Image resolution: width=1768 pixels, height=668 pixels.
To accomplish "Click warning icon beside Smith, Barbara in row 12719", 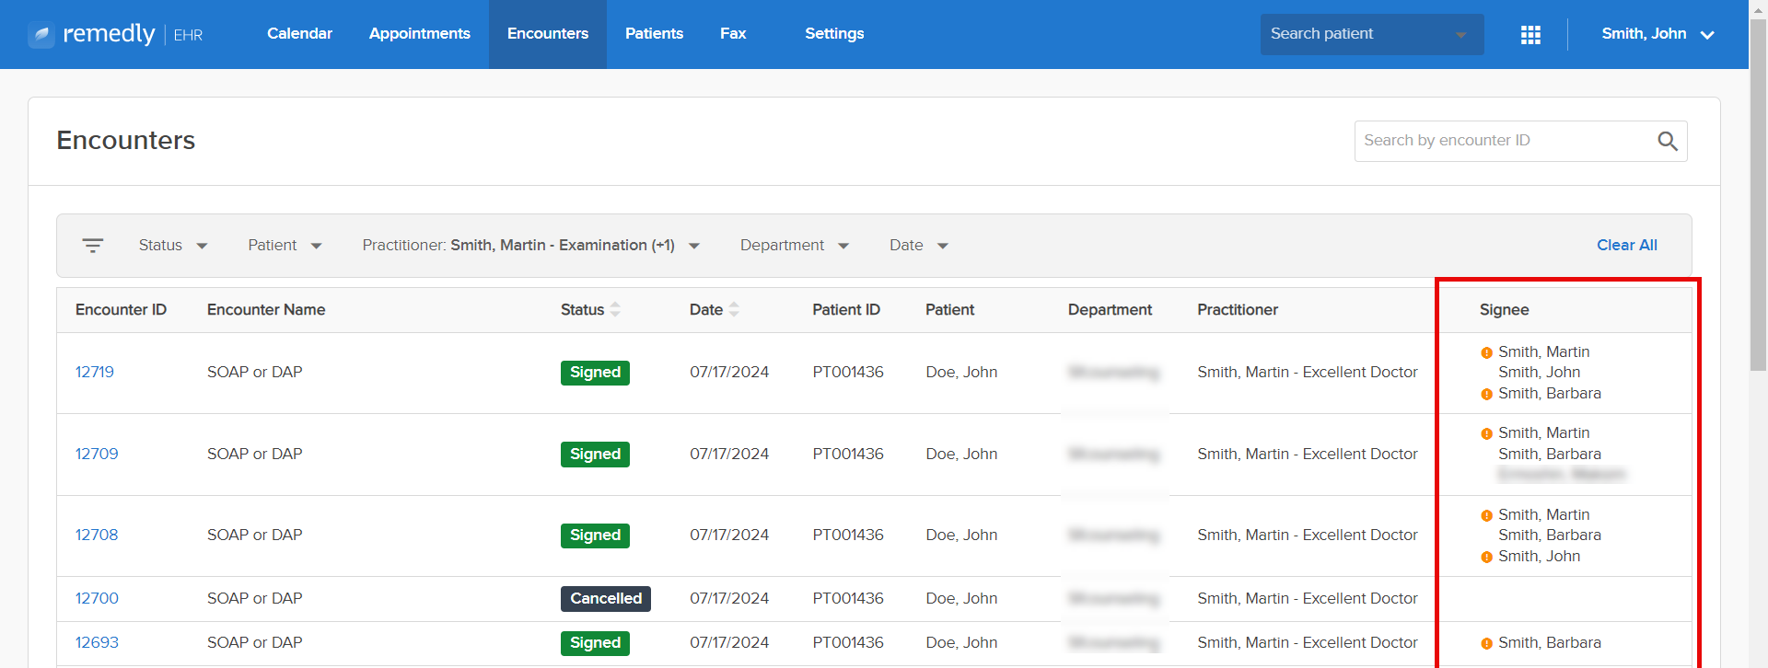I will tap(1486, 394).
